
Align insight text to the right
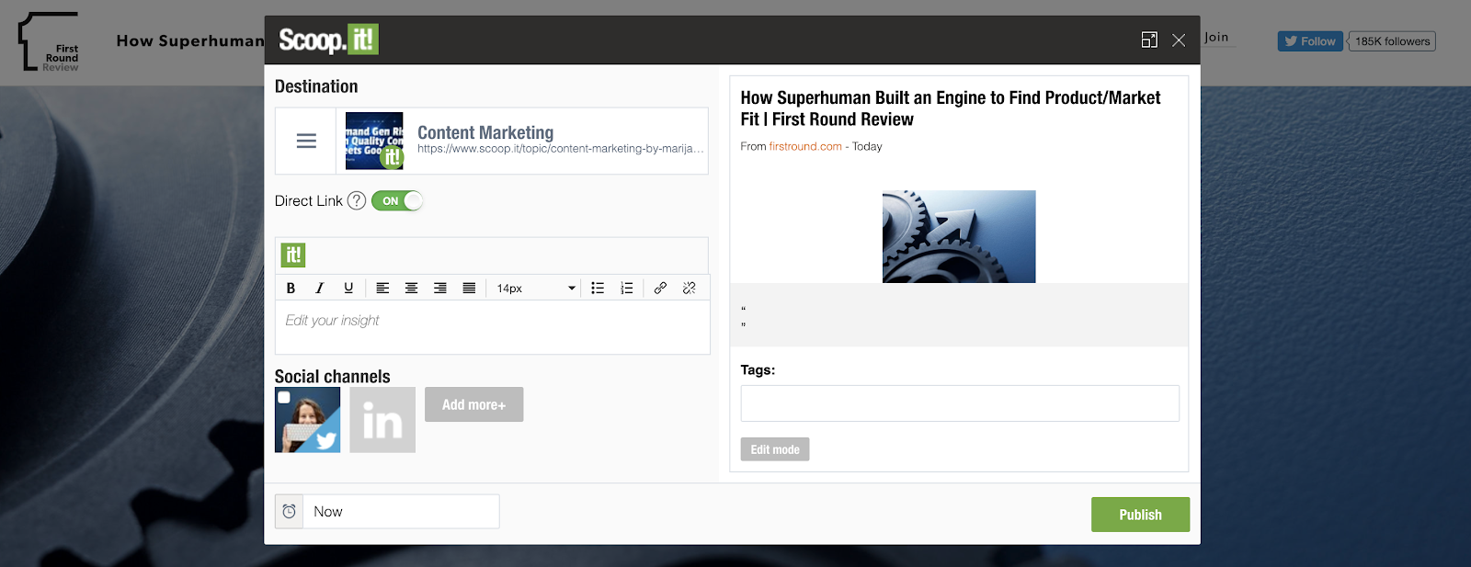pyautogui.click(x=440, y=288)
